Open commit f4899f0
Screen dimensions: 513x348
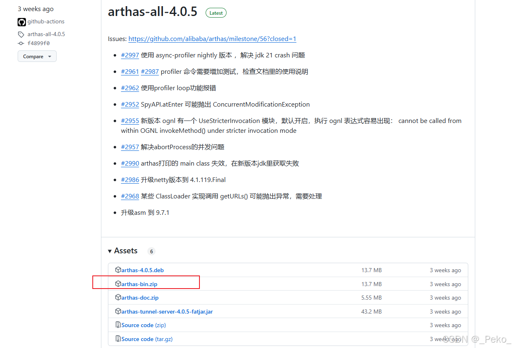(x=39, y=43)
